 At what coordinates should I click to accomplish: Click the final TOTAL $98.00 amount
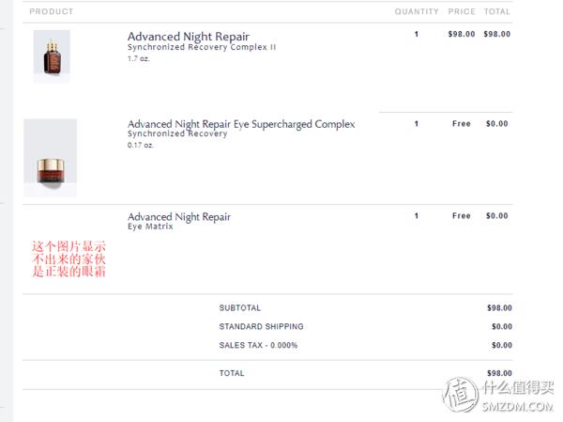pos(499,373)
